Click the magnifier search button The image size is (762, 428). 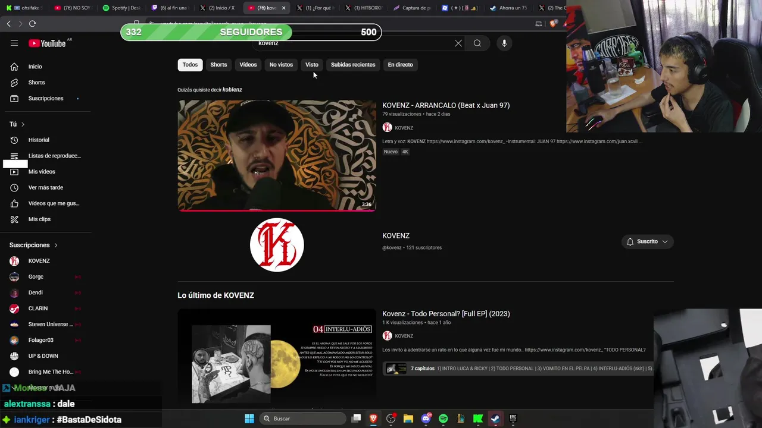477,43
